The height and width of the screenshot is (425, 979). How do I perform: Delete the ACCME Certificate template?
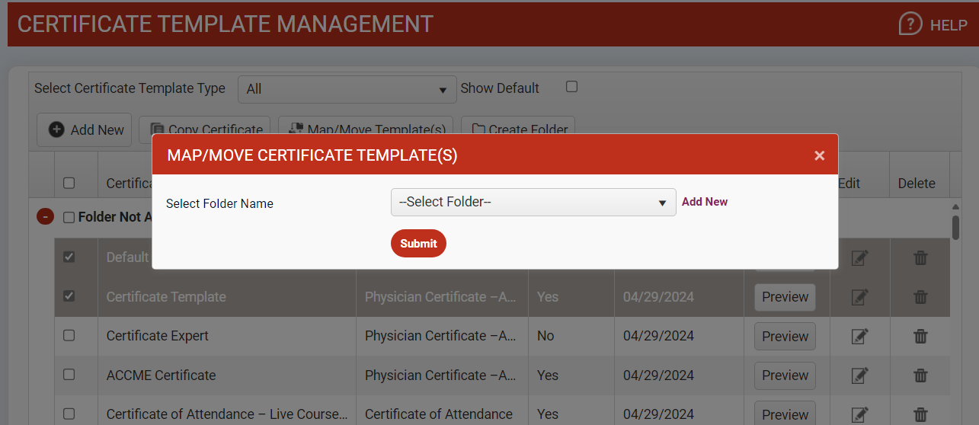tap(920, 375)
